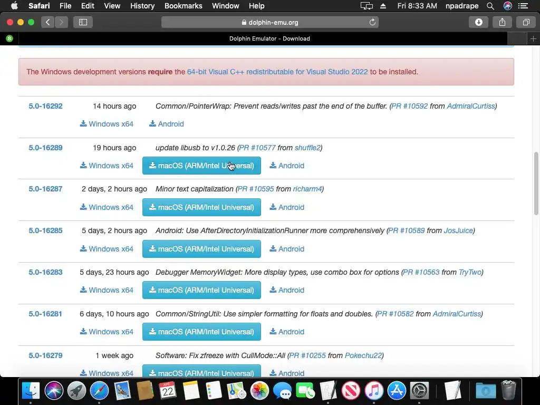Open Pokechu22 author link
Screen dimensions: 540x405
363,355
